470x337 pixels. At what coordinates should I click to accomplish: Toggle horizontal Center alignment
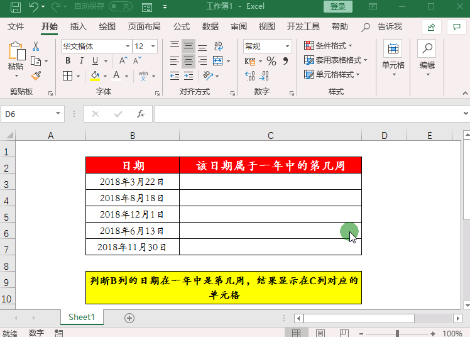189,61
